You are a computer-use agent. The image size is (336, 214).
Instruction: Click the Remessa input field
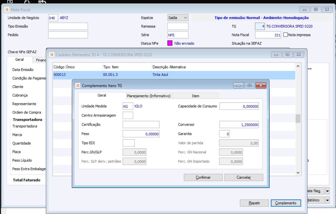[178, 26]
